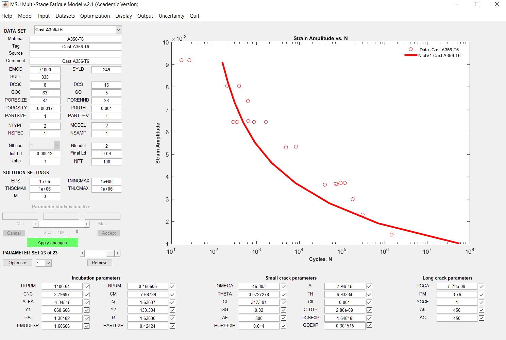Disable the PGCA long crack checkbox
Viewport: 506px width, 340px height.
click(482, 286)
